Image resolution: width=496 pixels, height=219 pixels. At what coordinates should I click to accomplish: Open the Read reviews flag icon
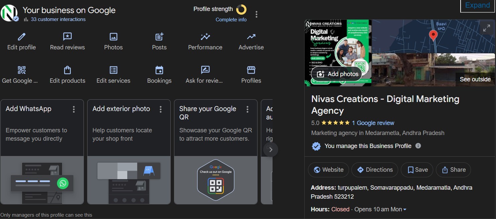tap(67, 37)
